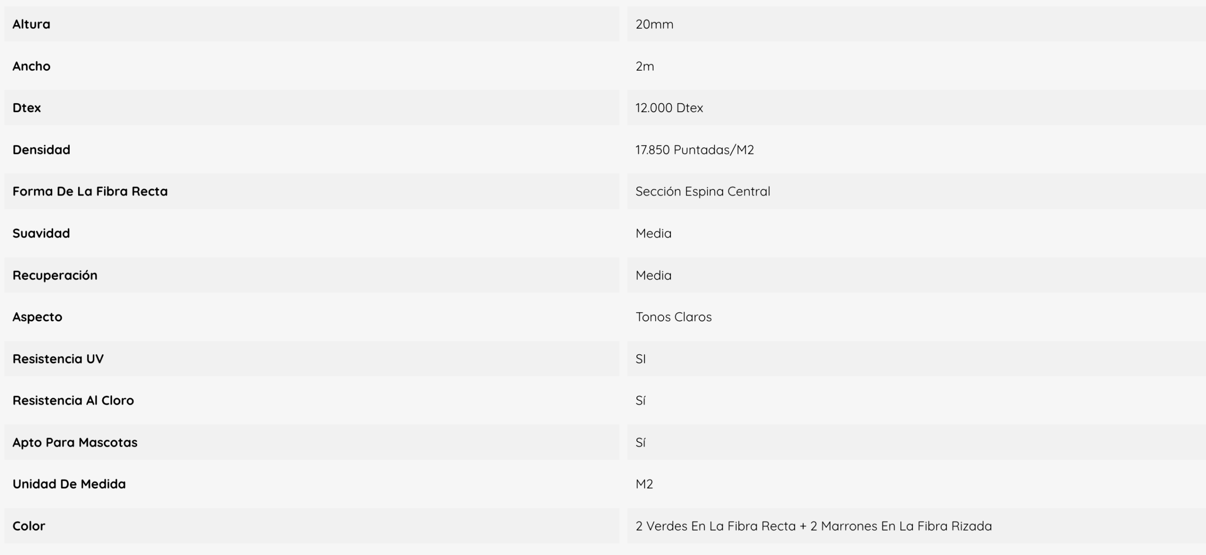This screenshot has height=555, width=1206.
Task: Select the Apto Para Mascotas label
Action: pos(75,442)
